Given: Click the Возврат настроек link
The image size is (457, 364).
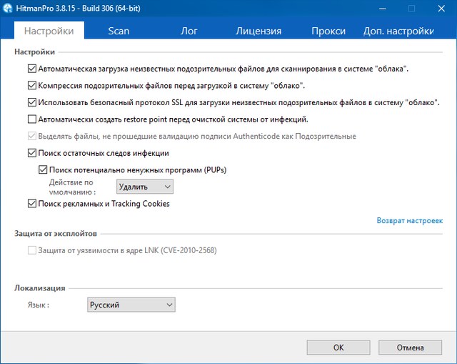Looking at the screenshot, I should click(409, 221).
